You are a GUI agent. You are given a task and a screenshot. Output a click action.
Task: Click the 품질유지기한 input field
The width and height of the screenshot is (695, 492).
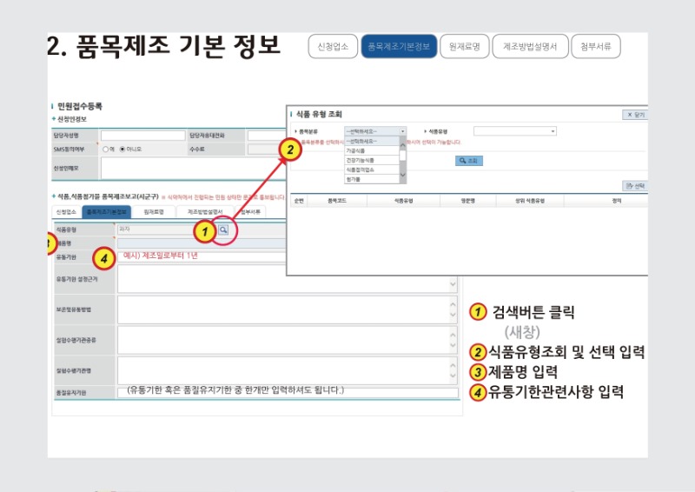[287, 394]
